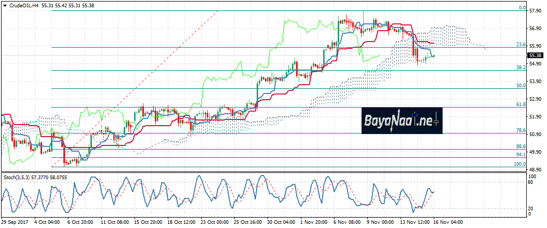Click the CrudeOIL,H4 chart title text
Screen dimensions: 547x228
pos(23,4)
